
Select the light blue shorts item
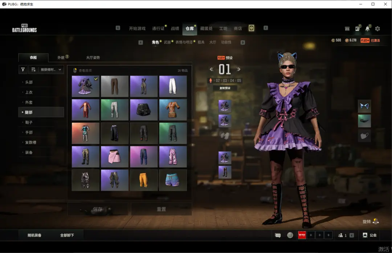[x=173, y=180]
